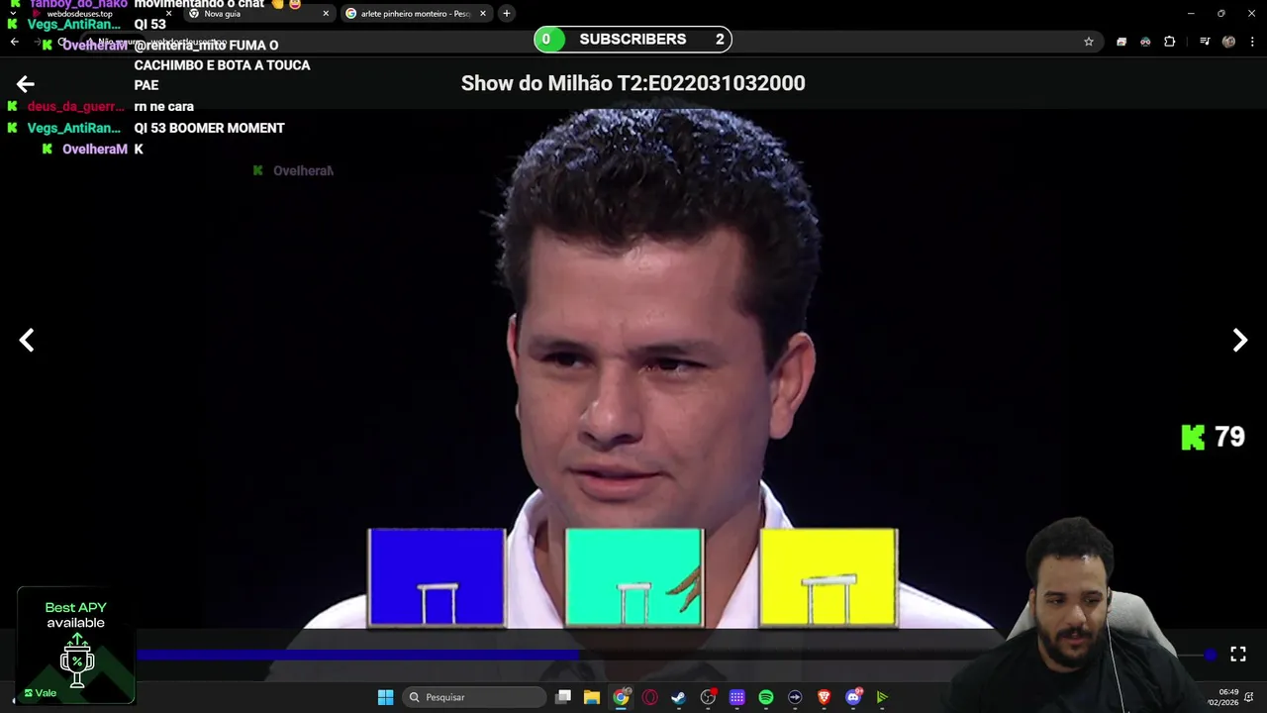Viewport: 1267px width, 713px height.
Task: Close the Nova guia tab
Action: [x=326, y=14]
